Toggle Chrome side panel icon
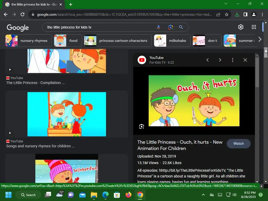The width and height of the screenshot is (268, 201). coord(245,15)
